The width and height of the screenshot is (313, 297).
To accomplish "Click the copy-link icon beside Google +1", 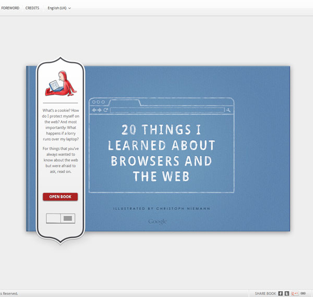I will point(303,293).
